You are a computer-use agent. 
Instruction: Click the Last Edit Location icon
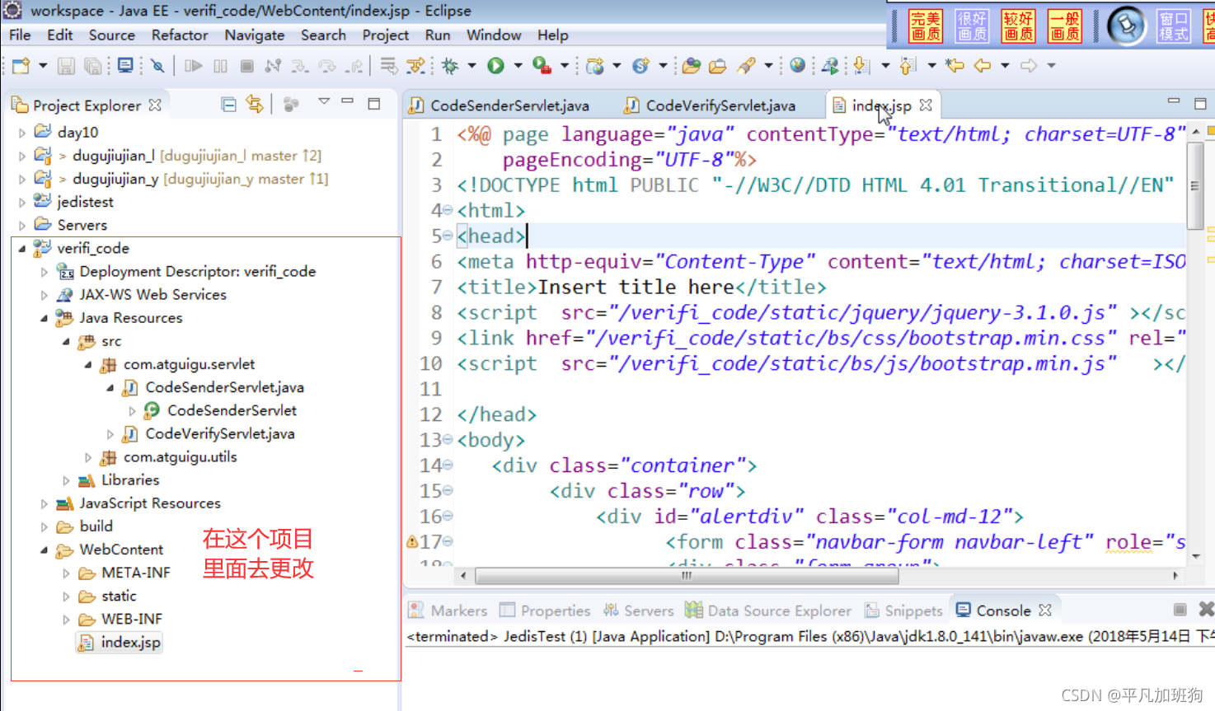tap(955, 66)
